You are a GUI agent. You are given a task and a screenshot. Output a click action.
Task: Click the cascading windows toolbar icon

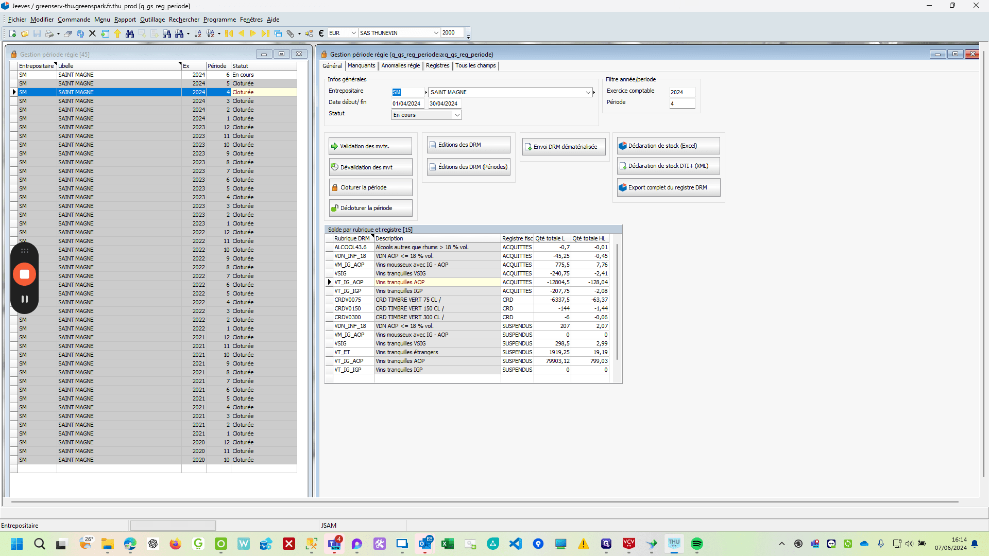278,33
